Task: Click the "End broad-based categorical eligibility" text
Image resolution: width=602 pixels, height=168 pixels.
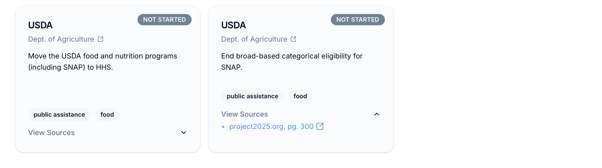Action: point(292,56)
